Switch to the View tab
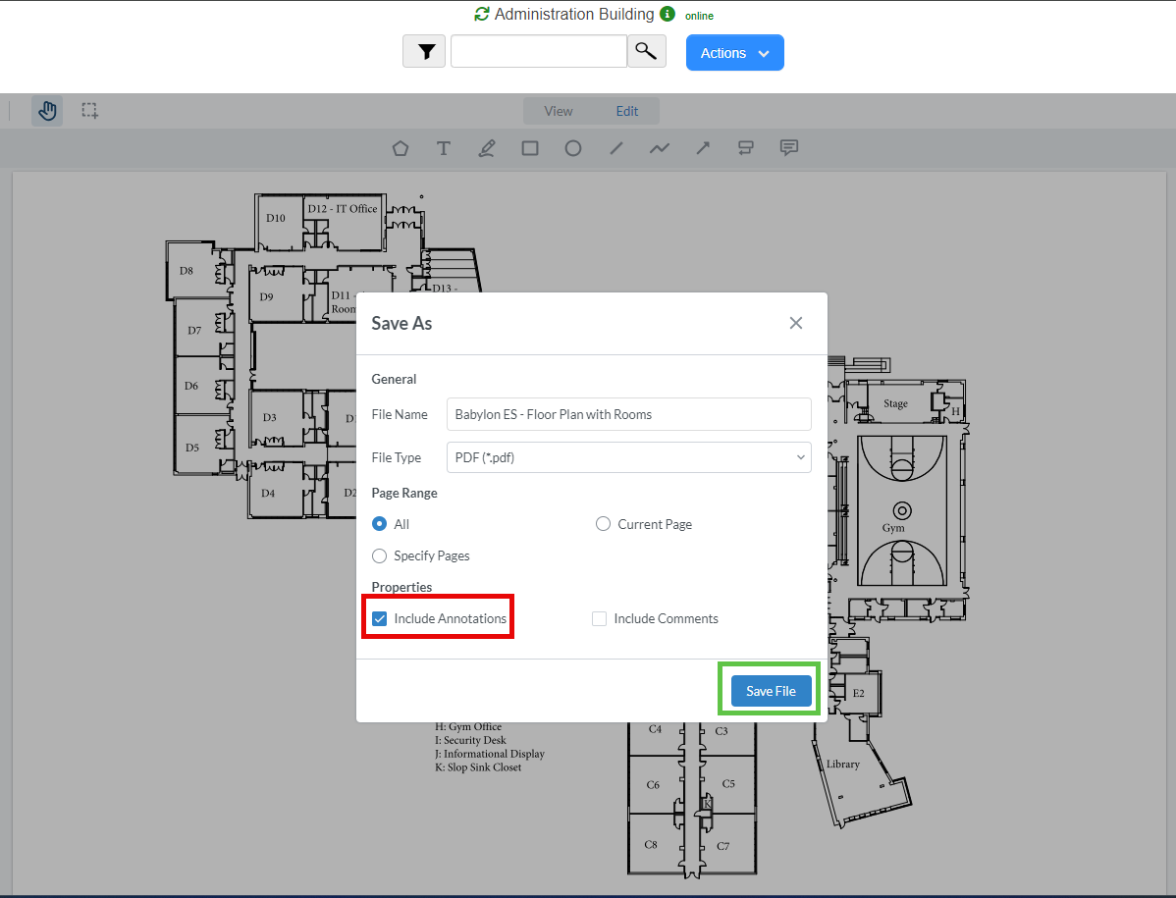The image size is (1176, 898). pyautogui.click(x=559, y=111)
